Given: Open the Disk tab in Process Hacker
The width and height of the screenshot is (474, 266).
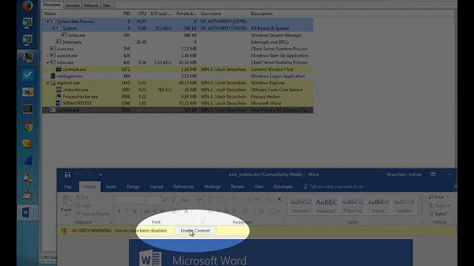Looking at the screenshot, I should click(x=107, y=5).
